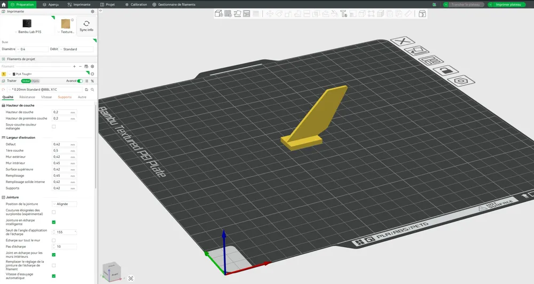Open the Bambu Lab P1S printer dropdown
534x284 pixels.
tap(28, 31)
